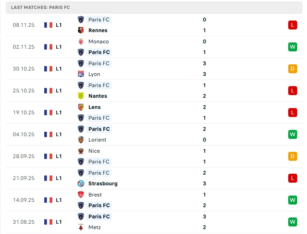The image size is (307, 234).
Task: Click the Metz club crest icon
Action: click(x=81, y=227)
